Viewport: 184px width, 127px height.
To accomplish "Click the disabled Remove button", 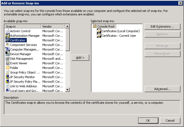I will 162,35.
